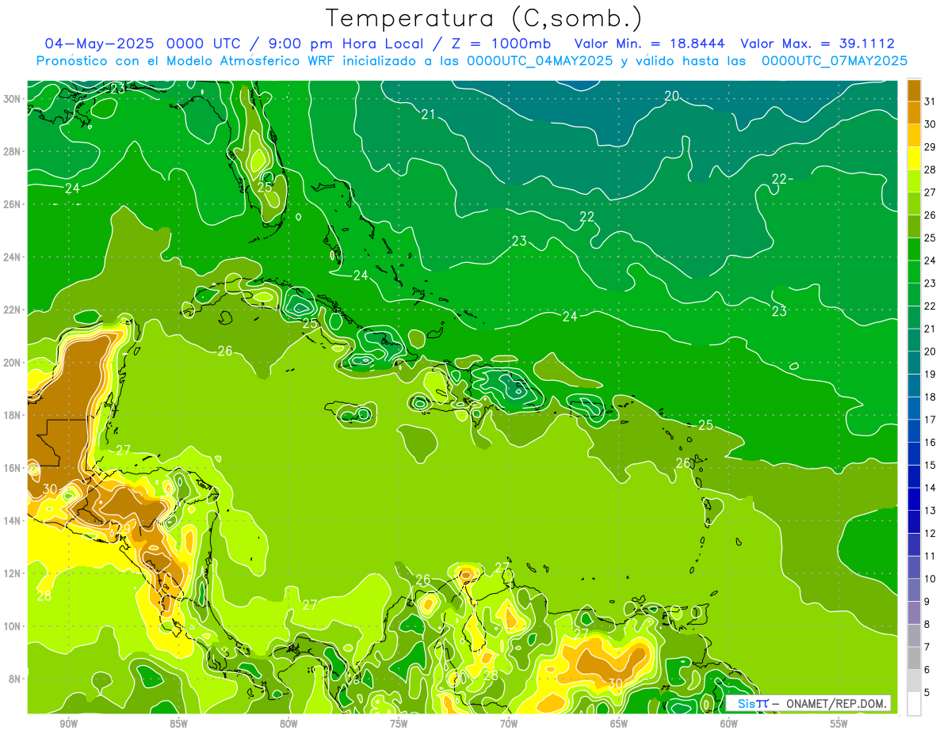Click the '19' label on the color scale
The height and width of the screenshot is (734, 951).
click(x=930, y=374)
